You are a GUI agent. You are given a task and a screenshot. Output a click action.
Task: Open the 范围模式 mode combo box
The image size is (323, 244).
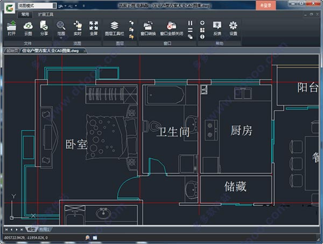(37, 6)
